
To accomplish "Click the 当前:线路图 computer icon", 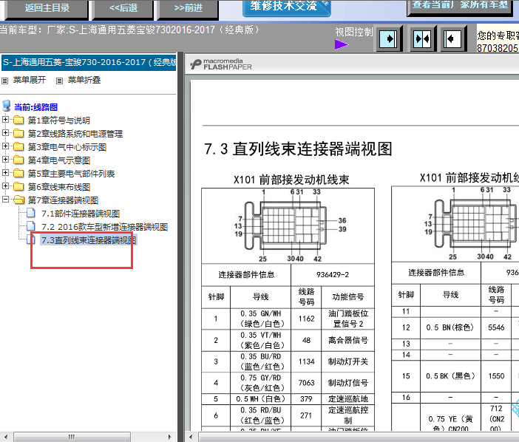I will pyautogui.click(x=7, y=106).
